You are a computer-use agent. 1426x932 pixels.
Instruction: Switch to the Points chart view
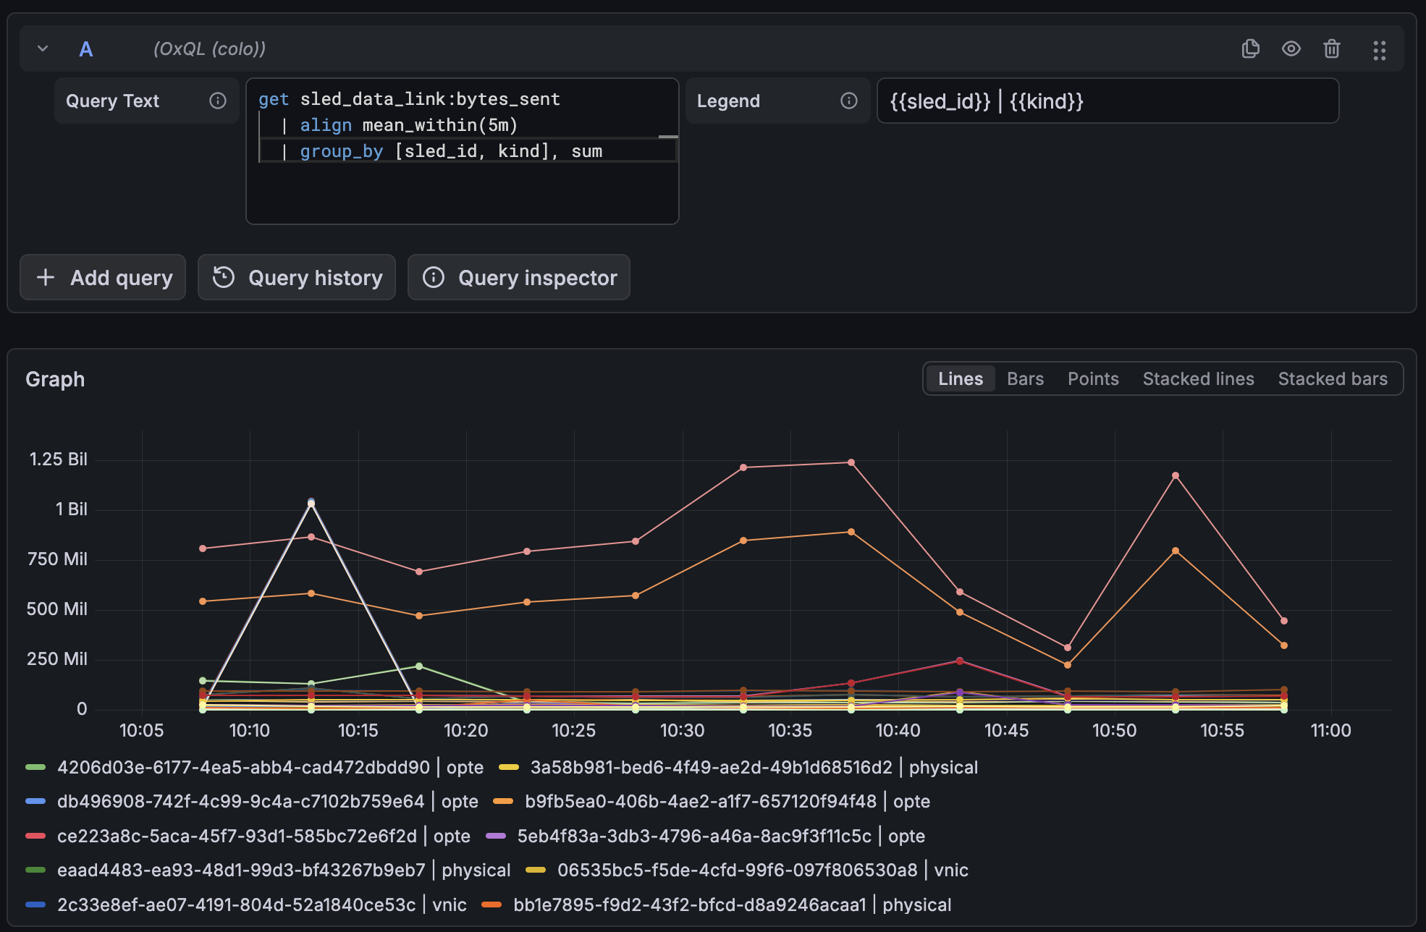tap(1092, 378)
